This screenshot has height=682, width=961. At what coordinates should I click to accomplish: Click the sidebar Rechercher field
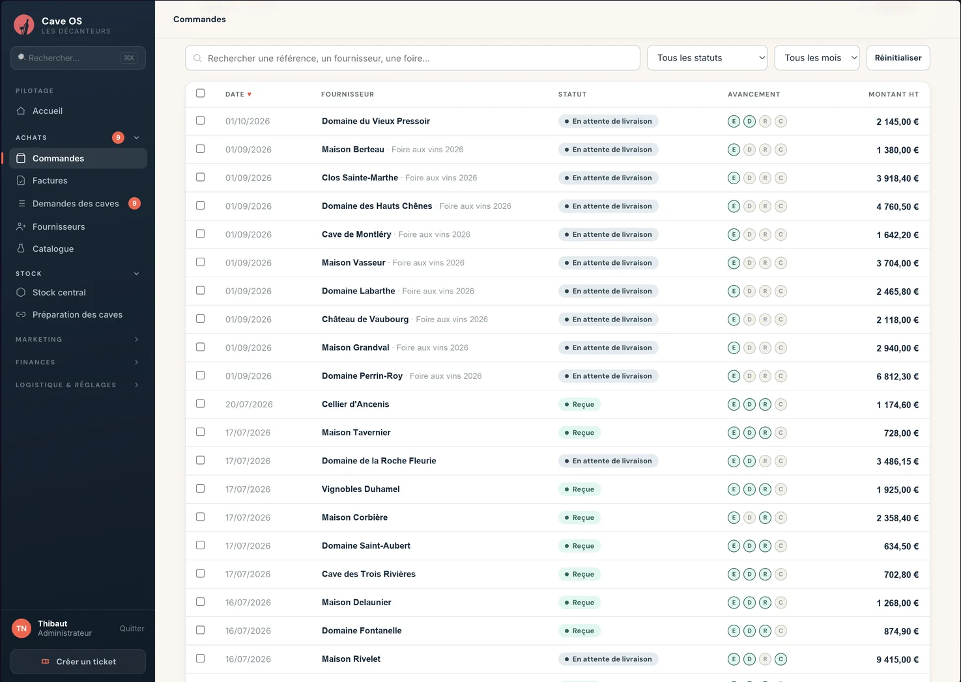click(78, 58)
